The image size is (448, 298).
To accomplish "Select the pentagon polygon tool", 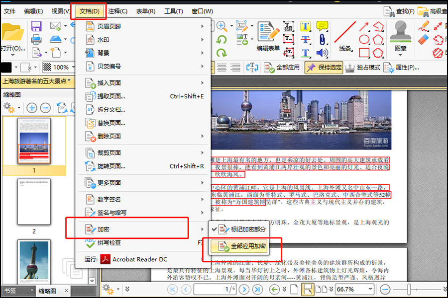I will [378, 39].
